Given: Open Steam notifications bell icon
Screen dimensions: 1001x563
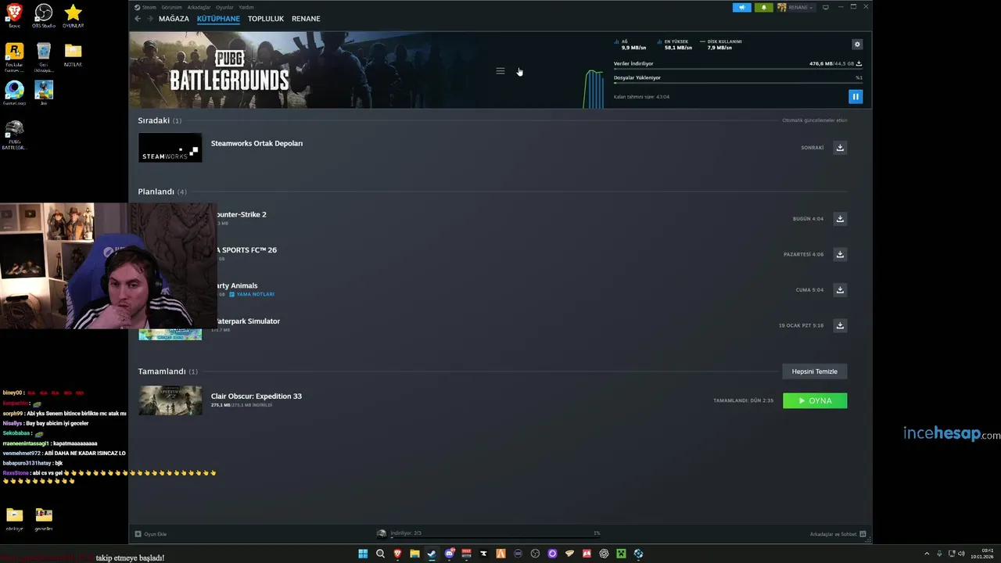Looking at the screenshot, I should coord(764,7).
